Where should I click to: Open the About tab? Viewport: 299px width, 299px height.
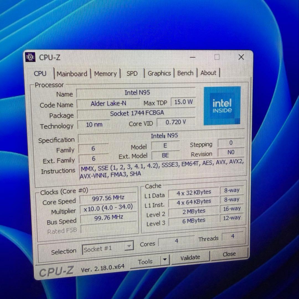coord(208,73)
